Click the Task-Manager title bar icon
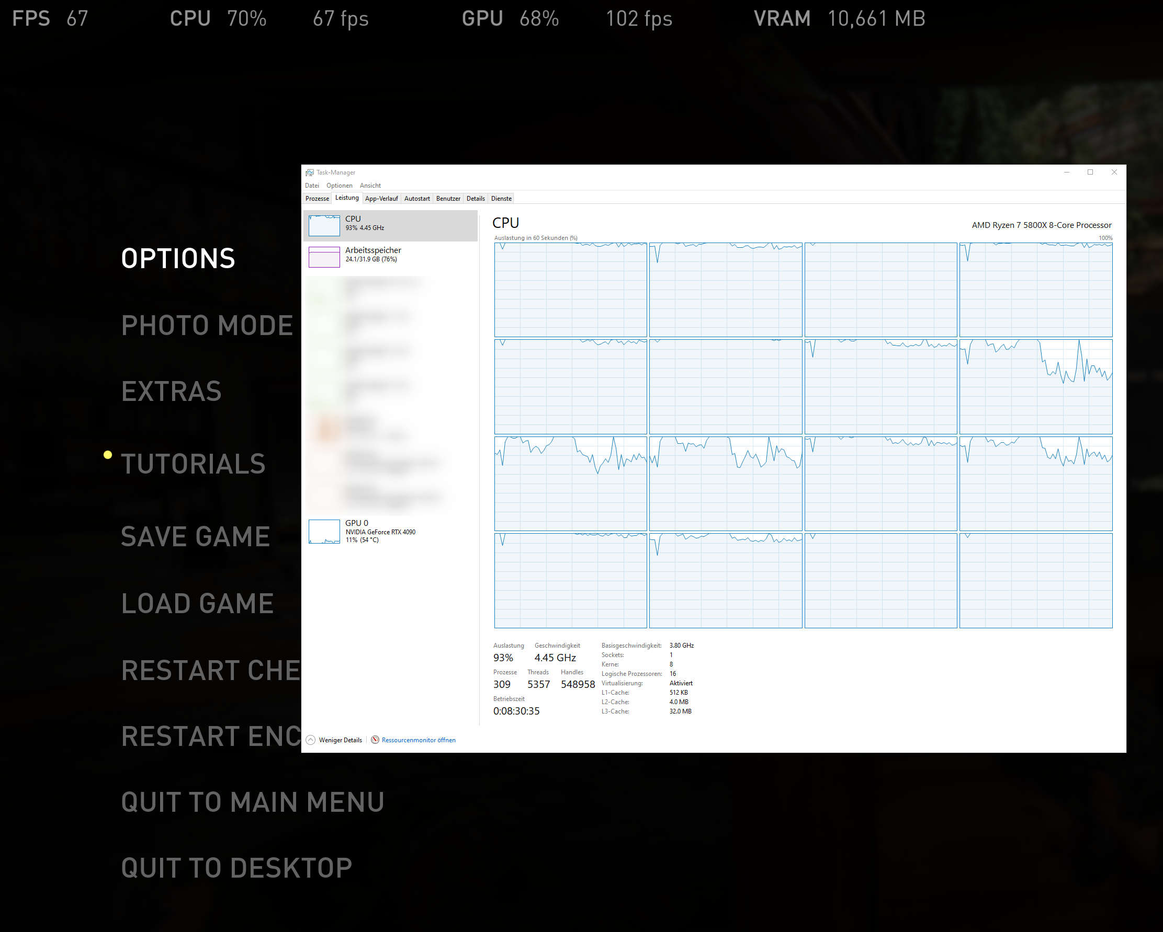1163x932 pixels. coord(310,172)
